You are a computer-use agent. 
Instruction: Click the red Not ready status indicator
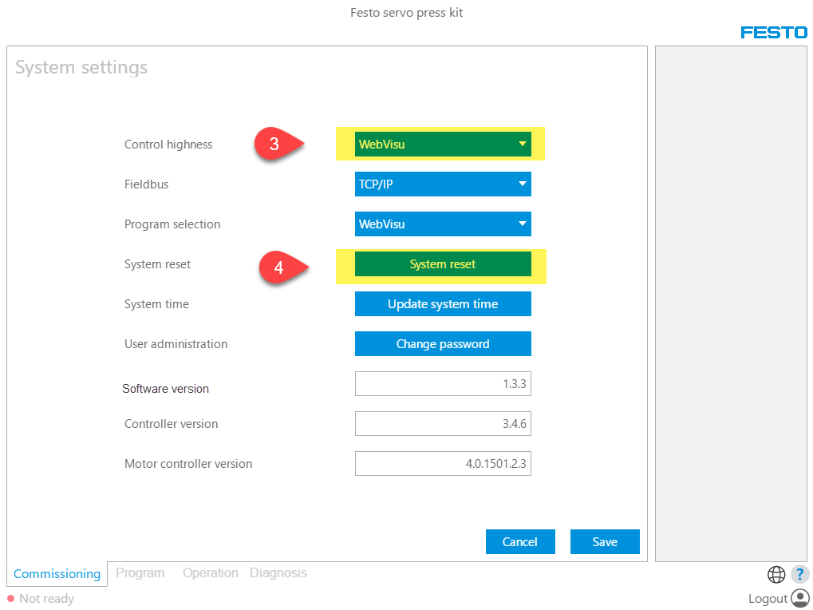[x=10, y=599]
